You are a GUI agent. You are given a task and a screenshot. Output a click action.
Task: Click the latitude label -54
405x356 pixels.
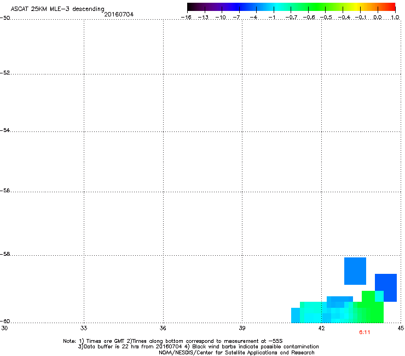[5, 130]
